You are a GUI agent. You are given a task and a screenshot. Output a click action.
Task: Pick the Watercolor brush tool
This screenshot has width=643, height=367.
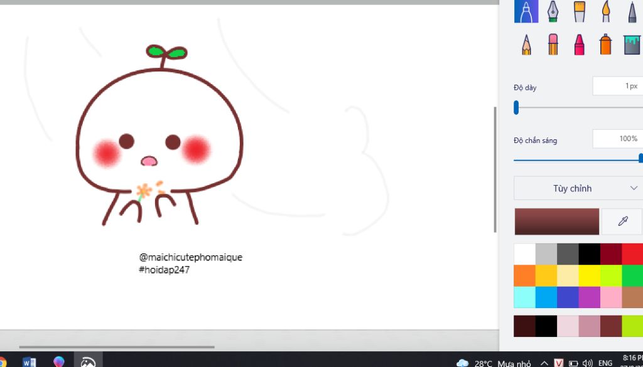606,11
